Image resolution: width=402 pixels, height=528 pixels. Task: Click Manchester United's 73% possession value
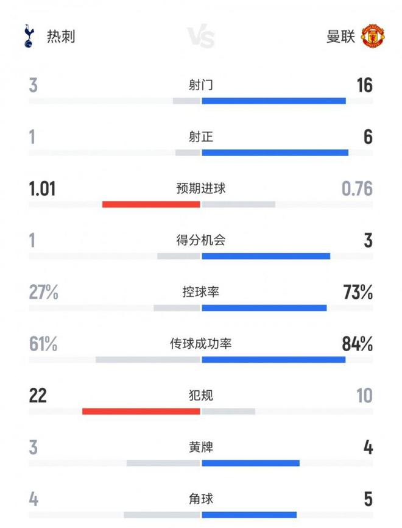(358, 293)
